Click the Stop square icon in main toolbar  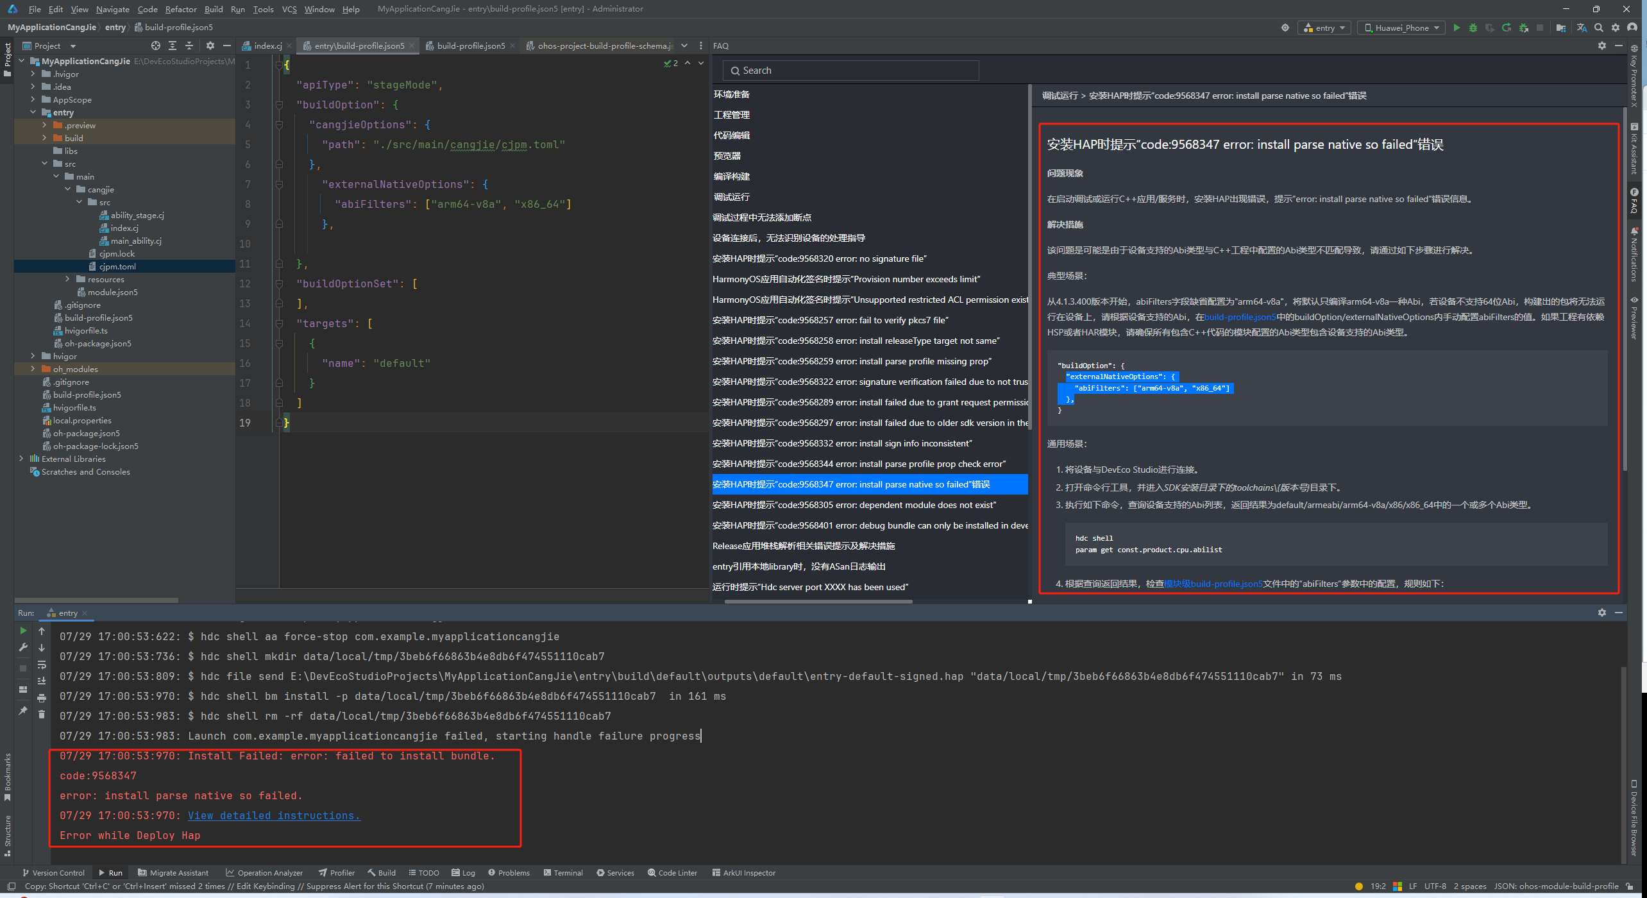pos(1540,28)
